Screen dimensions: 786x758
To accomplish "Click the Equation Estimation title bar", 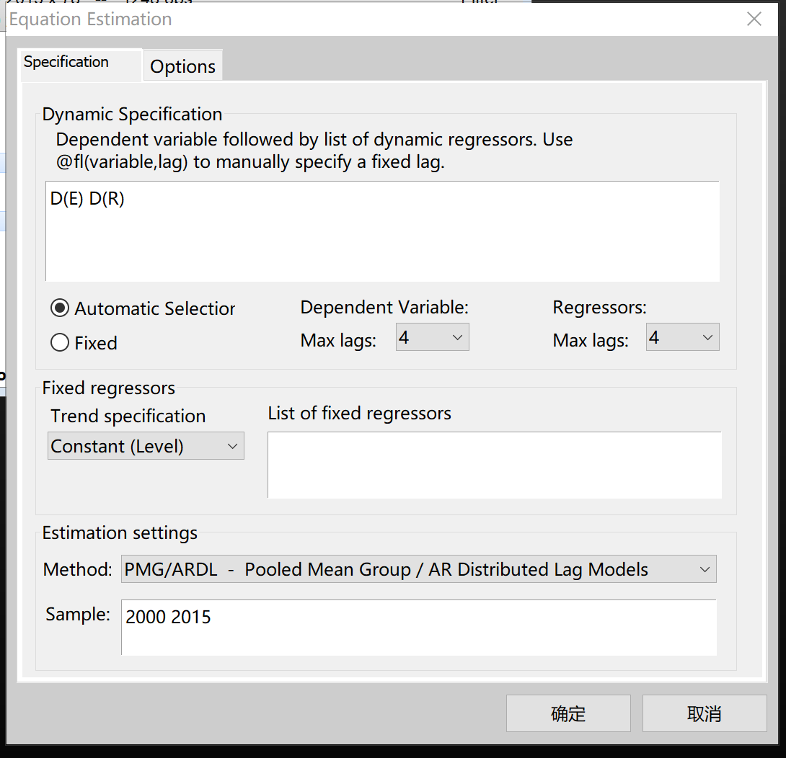I will point(361,19).
